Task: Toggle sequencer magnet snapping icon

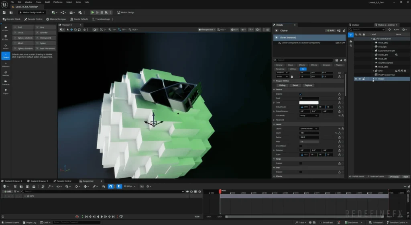Action: click(x=111, y=186)
